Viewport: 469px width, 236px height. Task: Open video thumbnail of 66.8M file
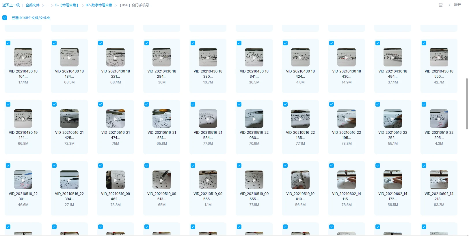23,118
